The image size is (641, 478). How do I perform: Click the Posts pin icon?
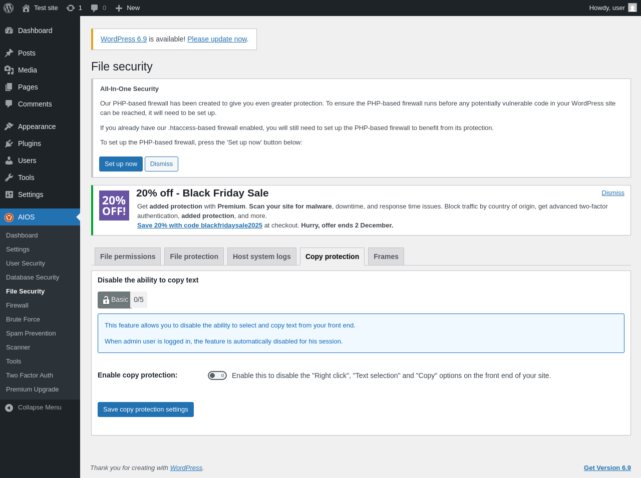click(x=9, y=53)
